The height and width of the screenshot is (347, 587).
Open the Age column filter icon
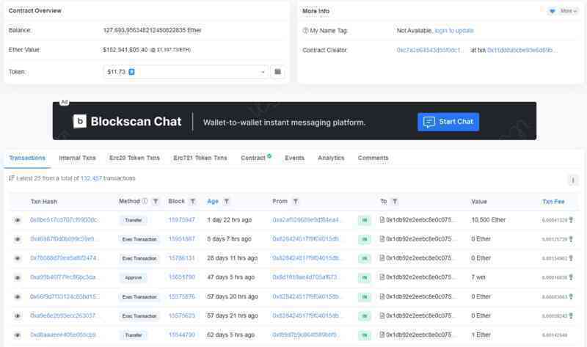[x=227, y=202]
